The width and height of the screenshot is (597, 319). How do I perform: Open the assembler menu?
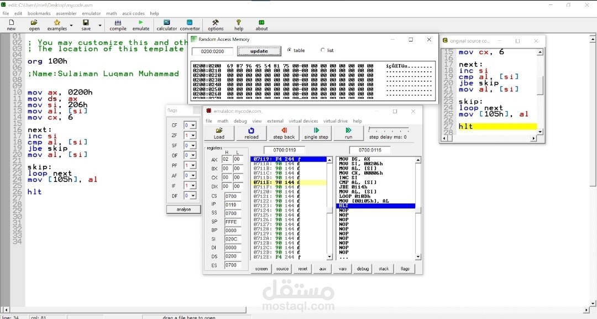tap(66, 13)
